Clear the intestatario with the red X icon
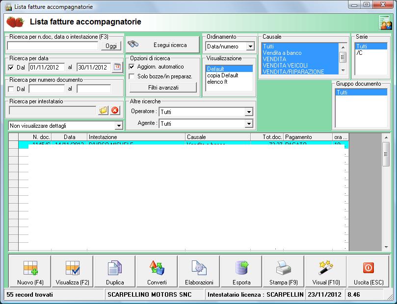397x304 pixels. (x=115, y=110)
